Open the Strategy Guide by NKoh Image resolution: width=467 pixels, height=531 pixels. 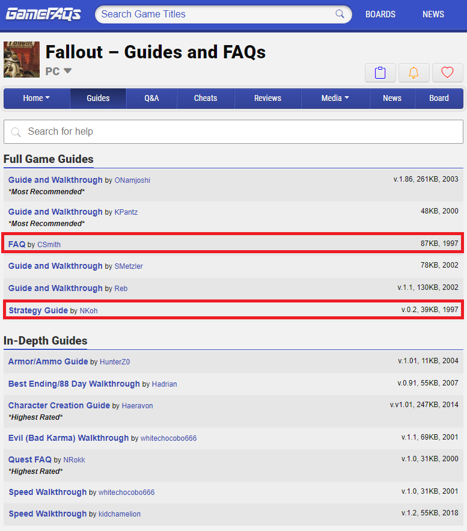tap(38, 310)
